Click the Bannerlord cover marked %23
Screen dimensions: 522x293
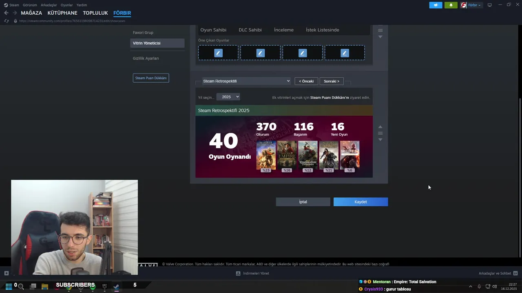click(266, 155)
